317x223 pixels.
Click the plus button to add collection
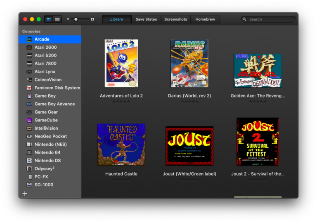point(25,193)
